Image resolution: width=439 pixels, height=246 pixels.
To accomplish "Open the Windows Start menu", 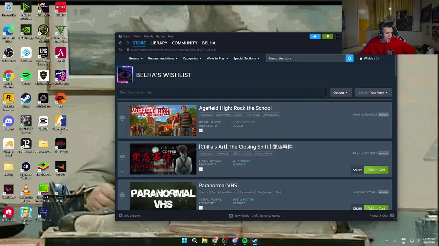I will pos(184,241).
